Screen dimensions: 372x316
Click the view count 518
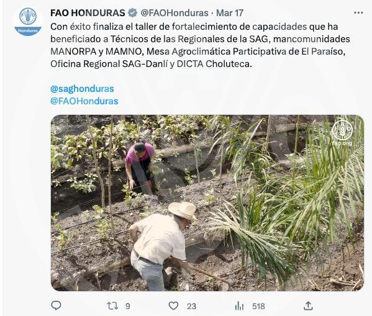[258, 306]
